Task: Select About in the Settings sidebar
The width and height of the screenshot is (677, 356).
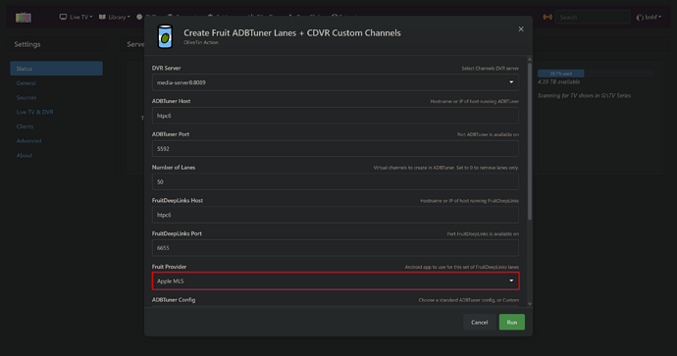Action: click(x=25, y=155)
